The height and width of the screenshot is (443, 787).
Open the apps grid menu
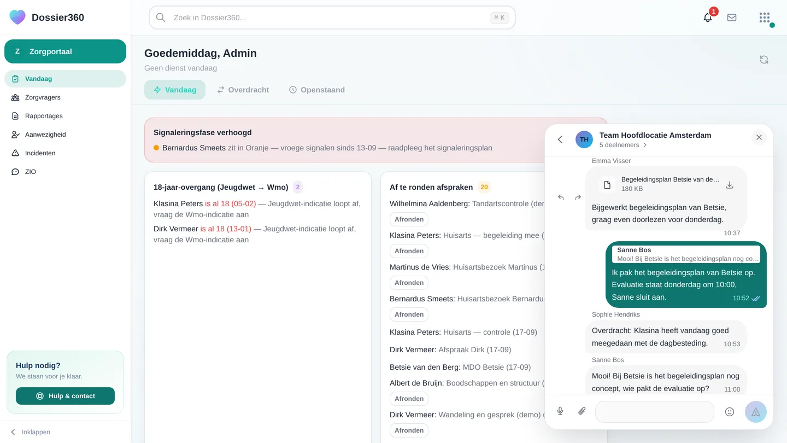[765, 18]
